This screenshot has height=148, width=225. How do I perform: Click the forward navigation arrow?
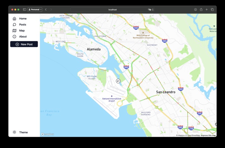[x=51, y=9]
